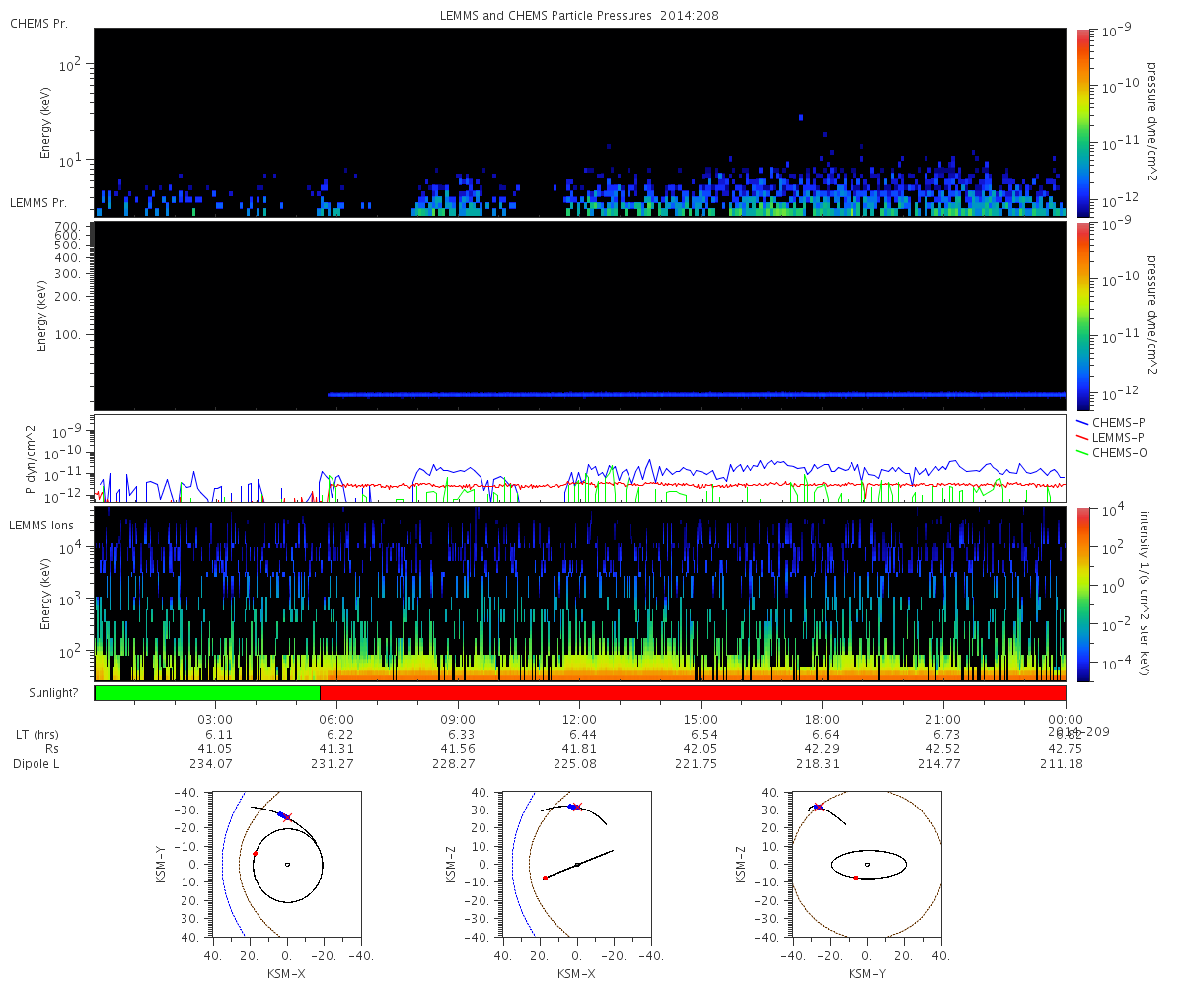The width and height of the screenshot is (1184, 986).
Task: Open the KSM-Y versus KSM-Z orbit plot
Action: [x=867, y=864]
